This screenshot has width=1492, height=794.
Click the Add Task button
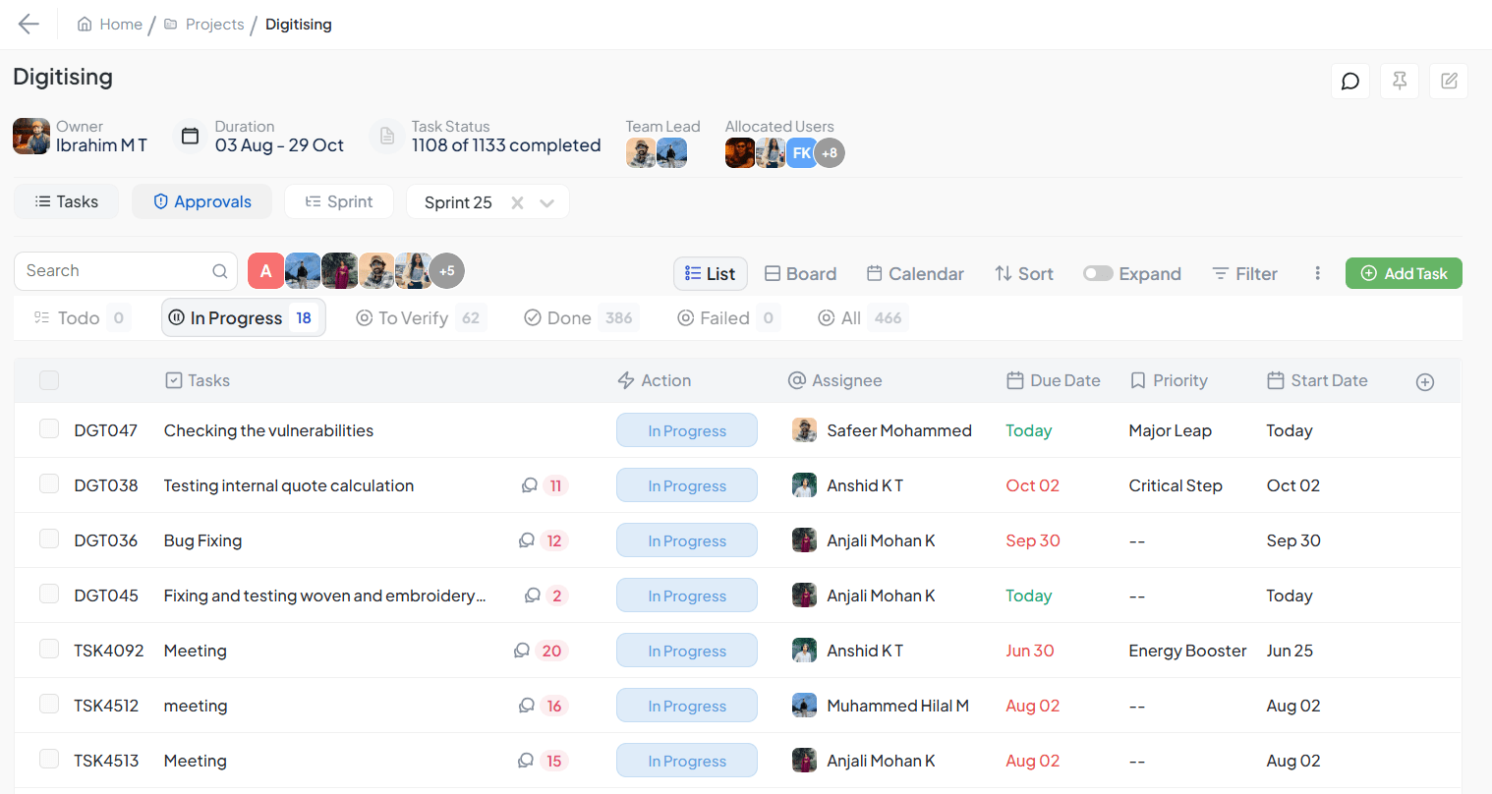1403,273
